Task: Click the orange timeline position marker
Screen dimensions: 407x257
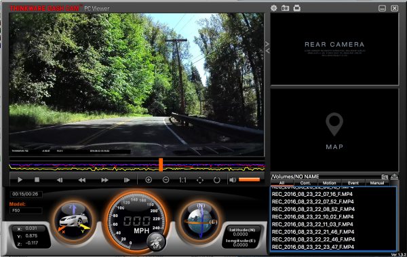Action: tap(161, 165)
